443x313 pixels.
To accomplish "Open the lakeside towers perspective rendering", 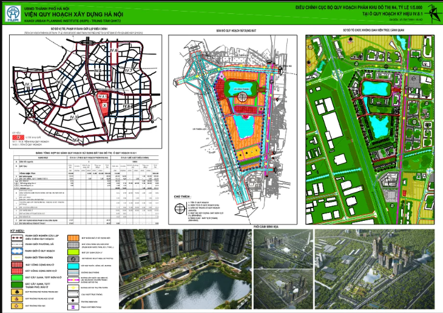I will click(x=185, y=269).
